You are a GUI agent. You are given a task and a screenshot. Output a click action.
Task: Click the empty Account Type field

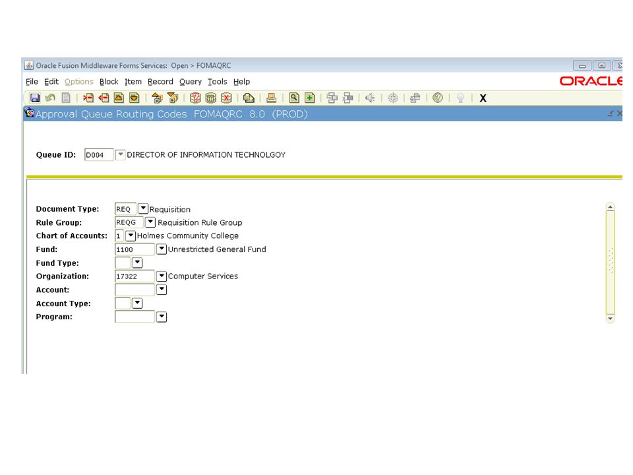pos(123,303)
